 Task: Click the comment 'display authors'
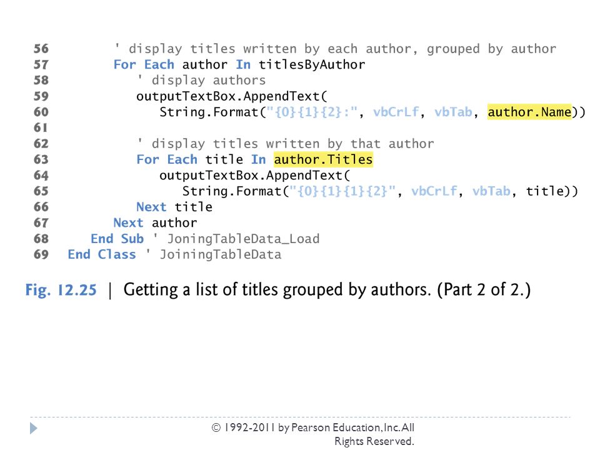coord(201,81)
